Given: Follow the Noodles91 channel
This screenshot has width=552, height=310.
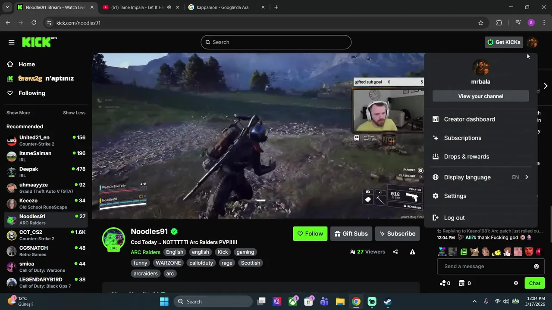Looking at the screenshot, I should pos(310,234).
